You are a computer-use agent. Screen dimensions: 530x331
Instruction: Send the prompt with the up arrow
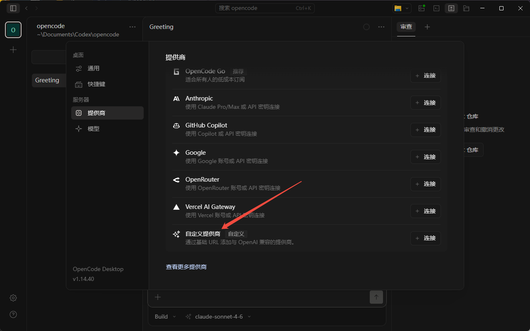click(376, 297)
